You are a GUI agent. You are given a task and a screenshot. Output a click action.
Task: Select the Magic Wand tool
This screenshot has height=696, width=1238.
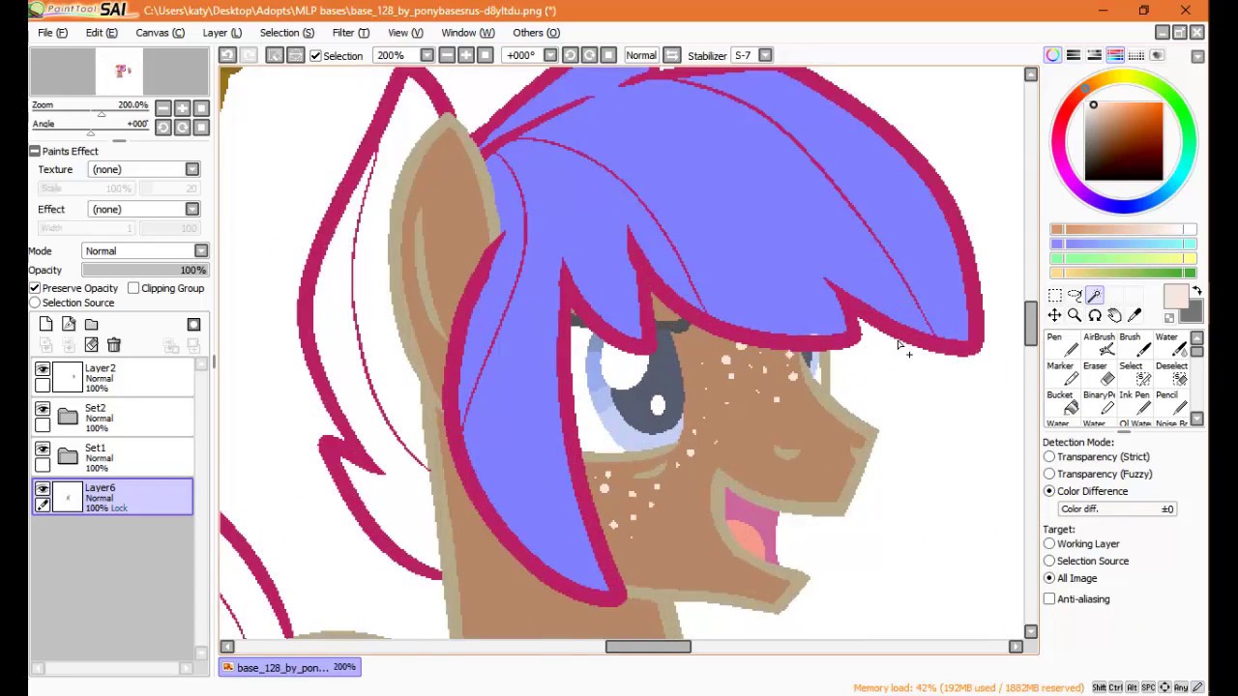coord(1094,296)
